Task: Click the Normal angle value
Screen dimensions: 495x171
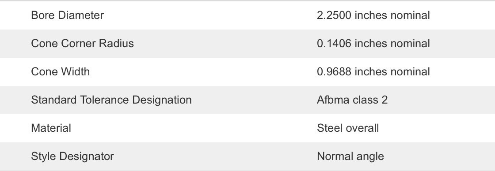Action: point(350,156)
